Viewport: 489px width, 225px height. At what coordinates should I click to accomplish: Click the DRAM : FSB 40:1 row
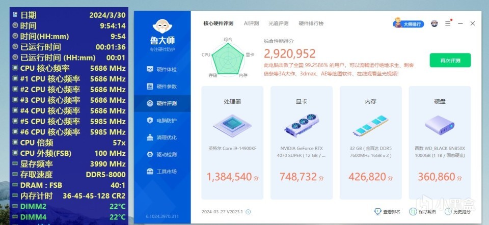tap(69, 185)
